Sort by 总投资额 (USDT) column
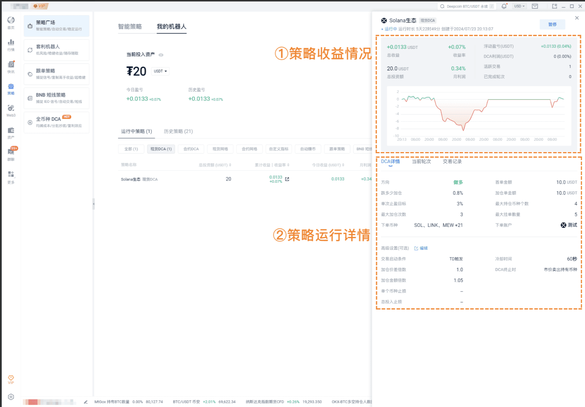 (x=215, y=165)
